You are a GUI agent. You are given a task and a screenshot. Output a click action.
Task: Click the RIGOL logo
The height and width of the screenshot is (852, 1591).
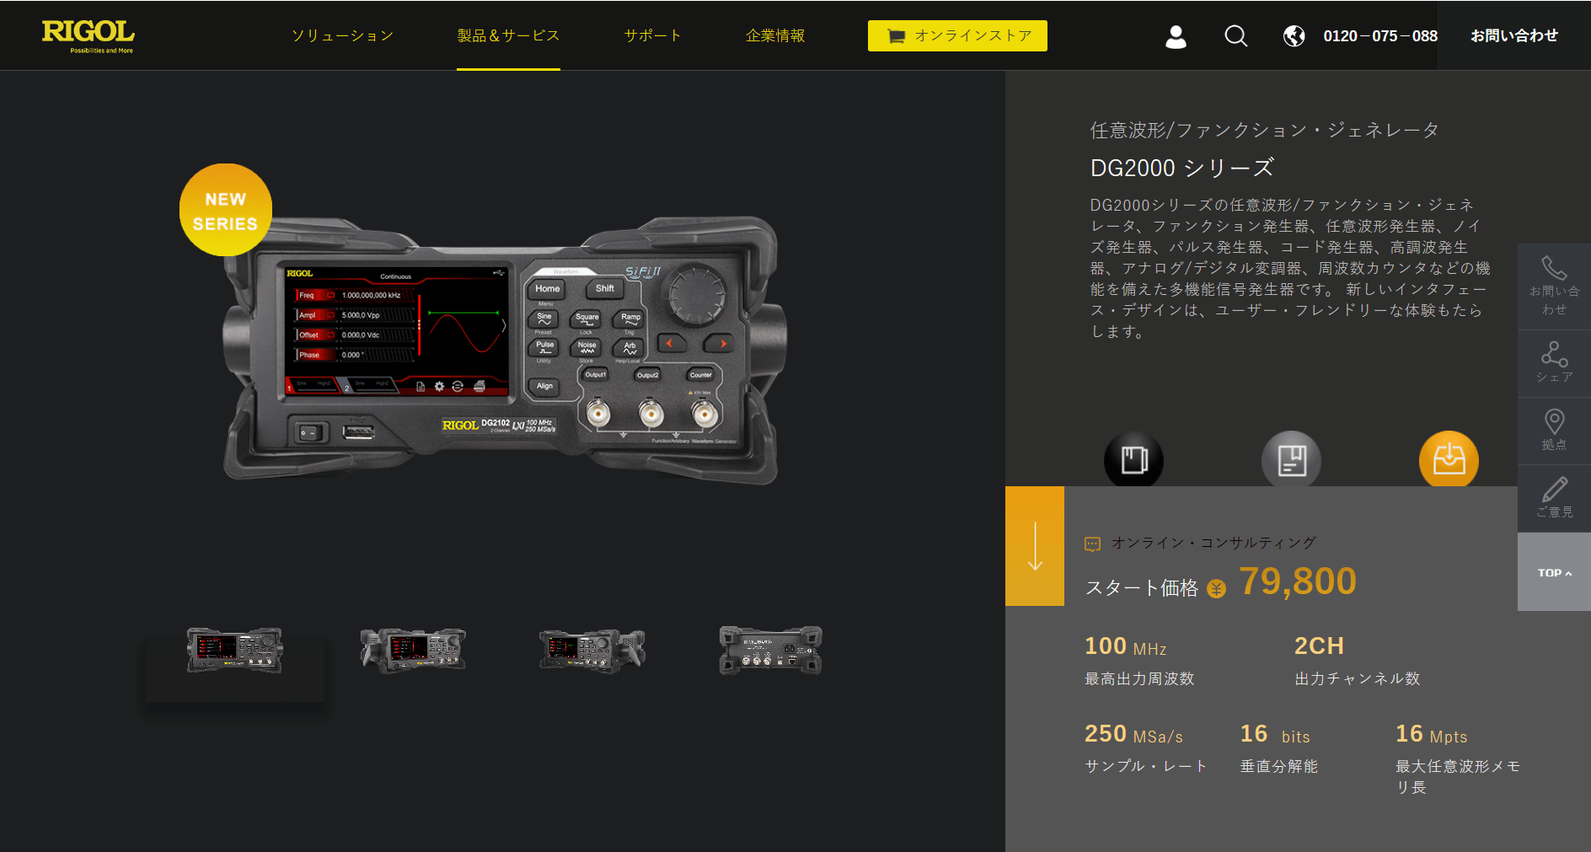pyautogui.click(x=88, y=36)
